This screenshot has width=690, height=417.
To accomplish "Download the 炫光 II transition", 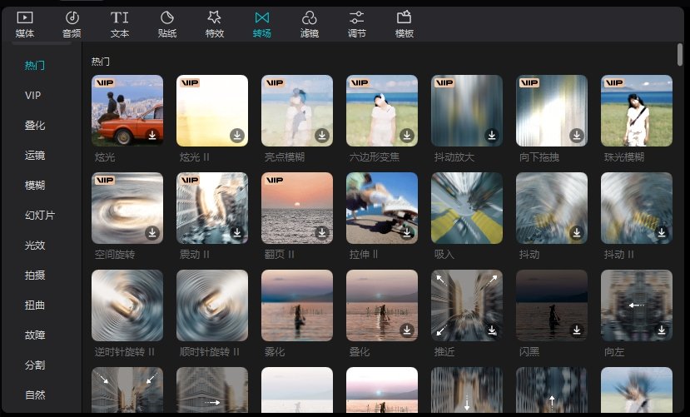I will [237, 136].
